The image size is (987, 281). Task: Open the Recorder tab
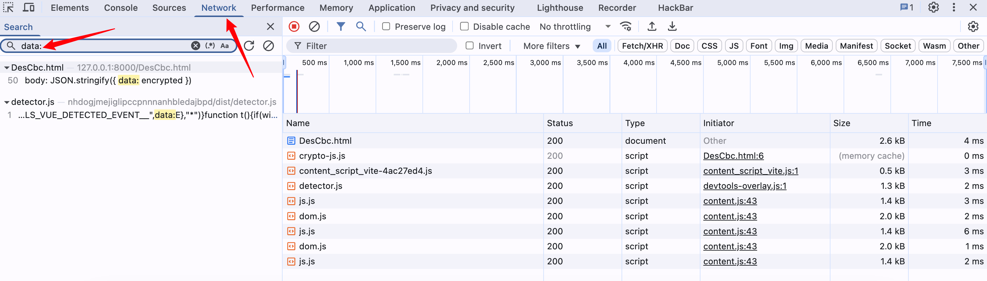click(x=617, y=8)
